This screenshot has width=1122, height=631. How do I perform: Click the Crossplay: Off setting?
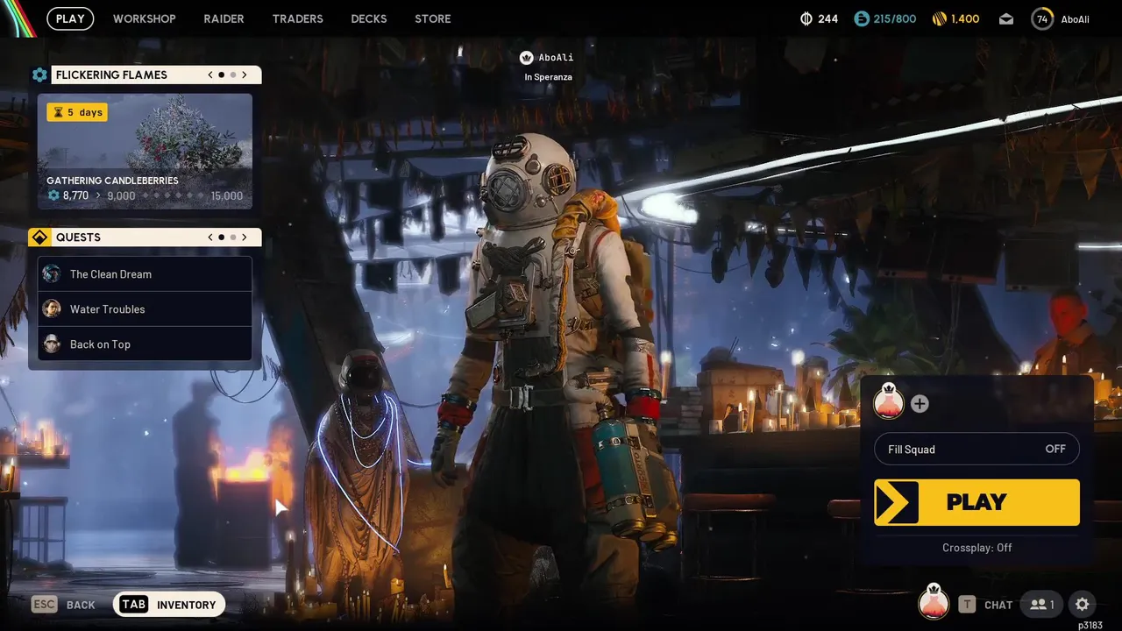(976, 548)
